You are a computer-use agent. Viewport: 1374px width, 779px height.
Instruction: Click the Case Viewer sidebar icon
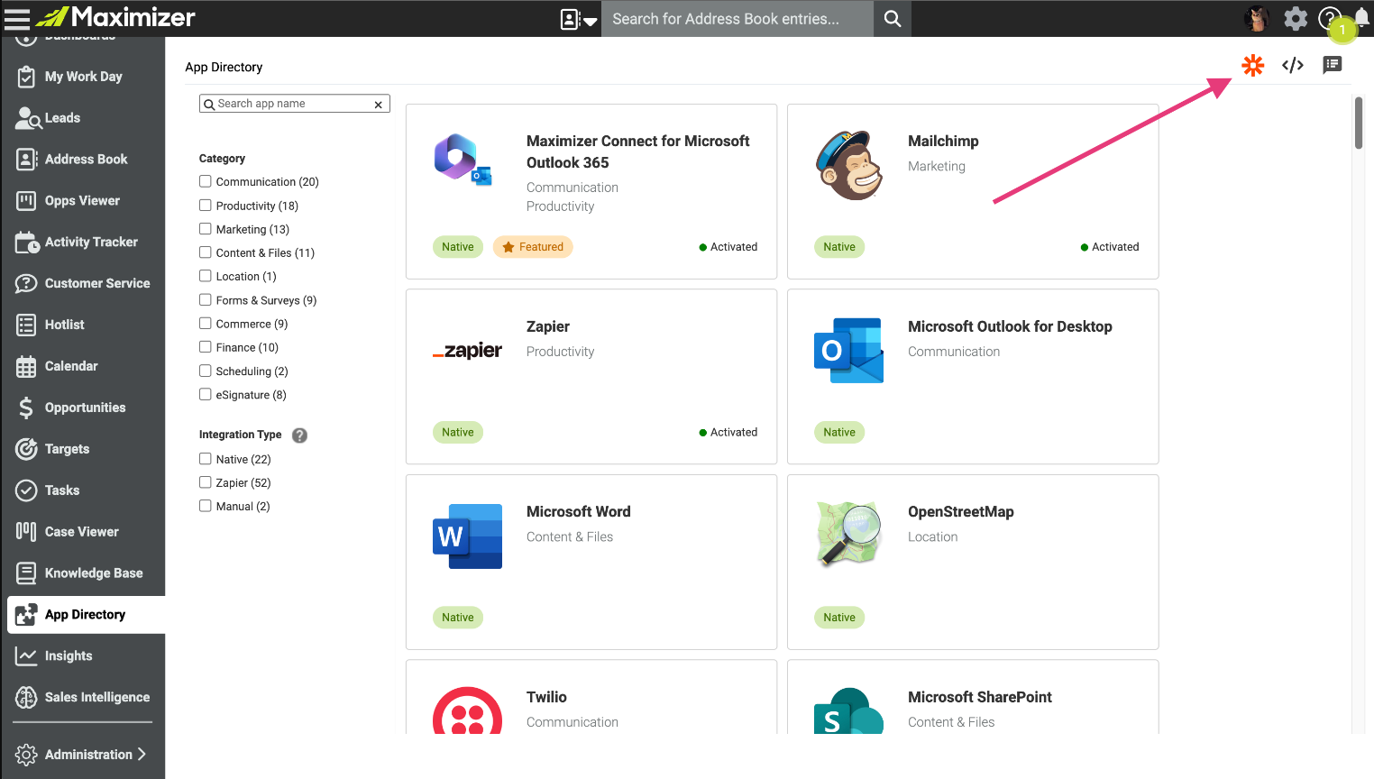26,532
